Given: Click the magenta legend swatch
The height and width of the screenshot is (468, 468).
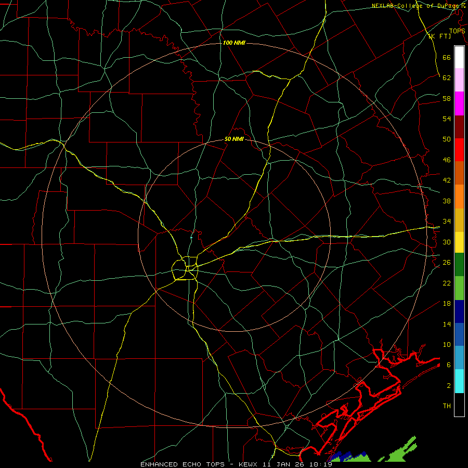Looking at the screenshot, I should (x=459, y=103).
